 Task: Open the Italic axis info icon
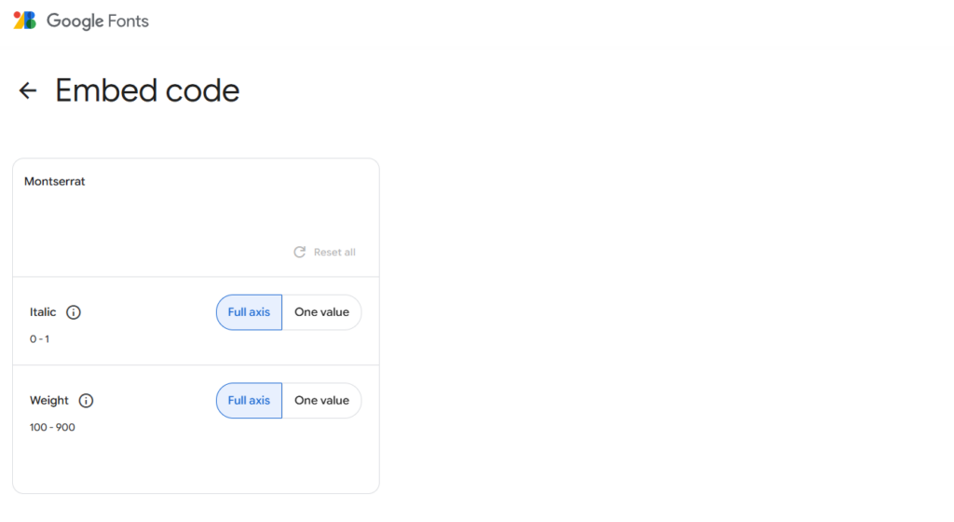click(74, 312)
